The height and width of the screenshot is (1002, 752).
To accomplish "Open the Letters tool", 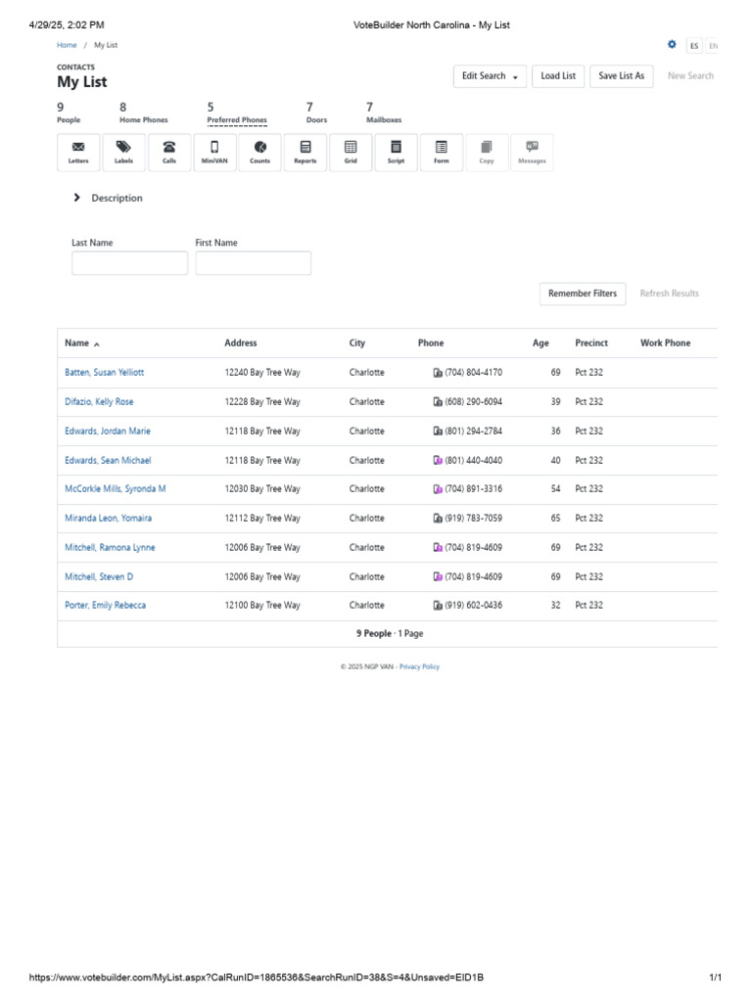I will click(78, 153).
